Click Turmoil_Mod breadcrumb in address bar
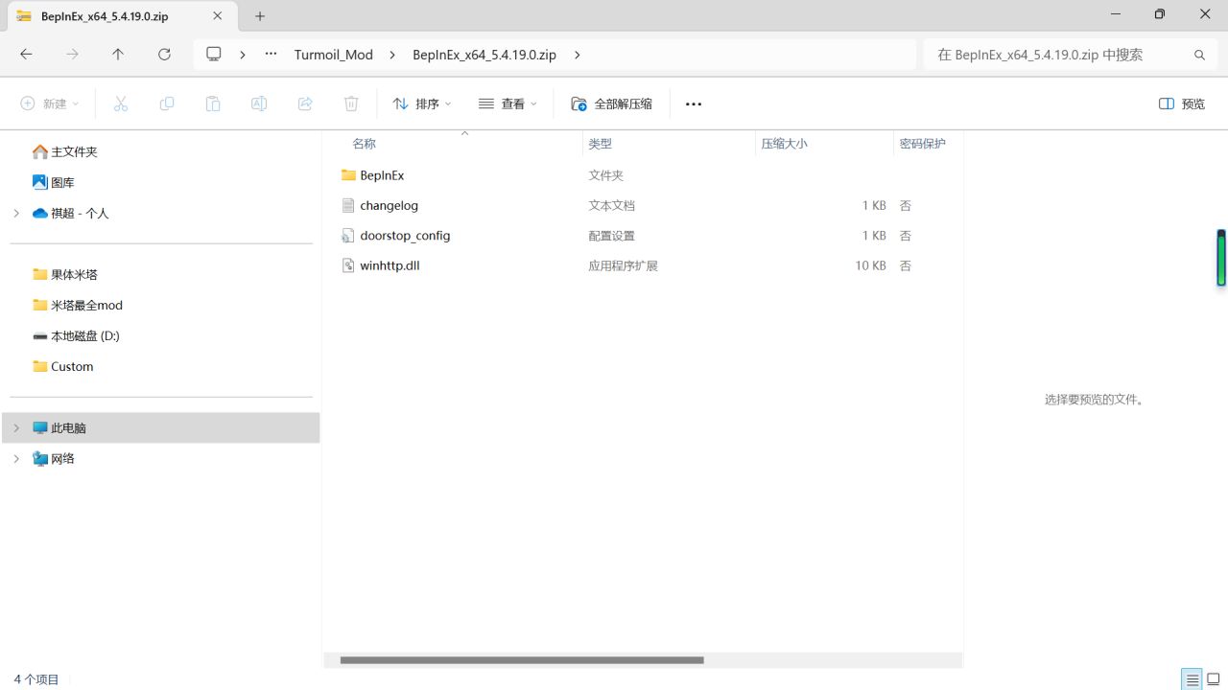This screenshot has width=1228, height=690. (x=333, y=55)
